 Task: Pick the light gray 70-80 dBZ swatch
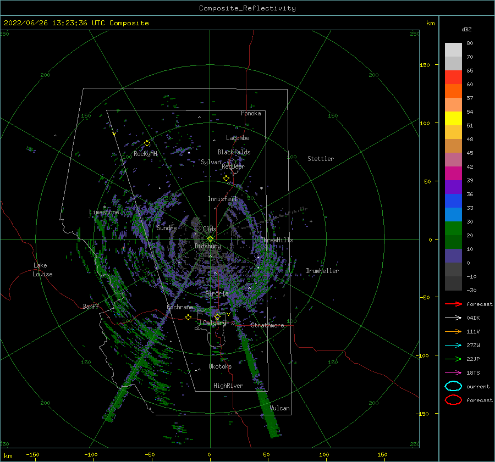453,49
